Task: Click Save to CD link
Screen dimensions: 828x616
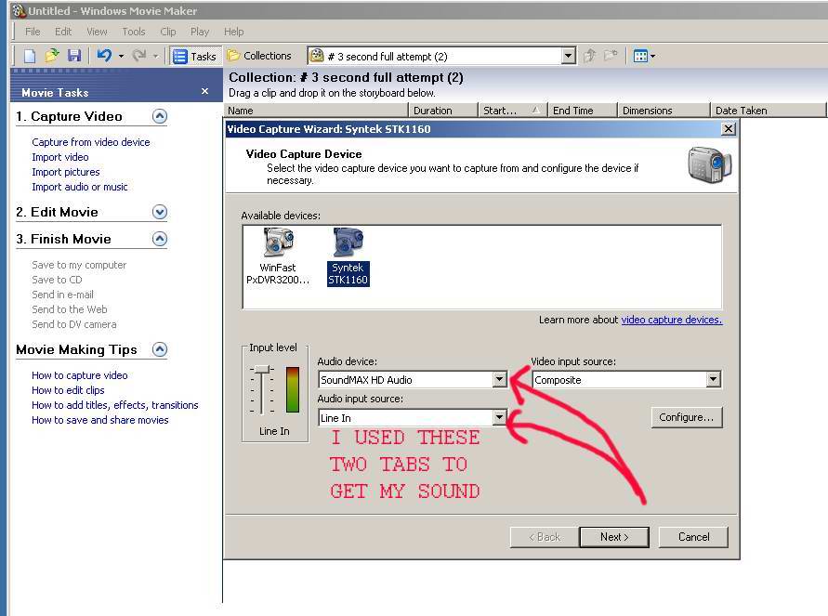Action: pos(57,280)
